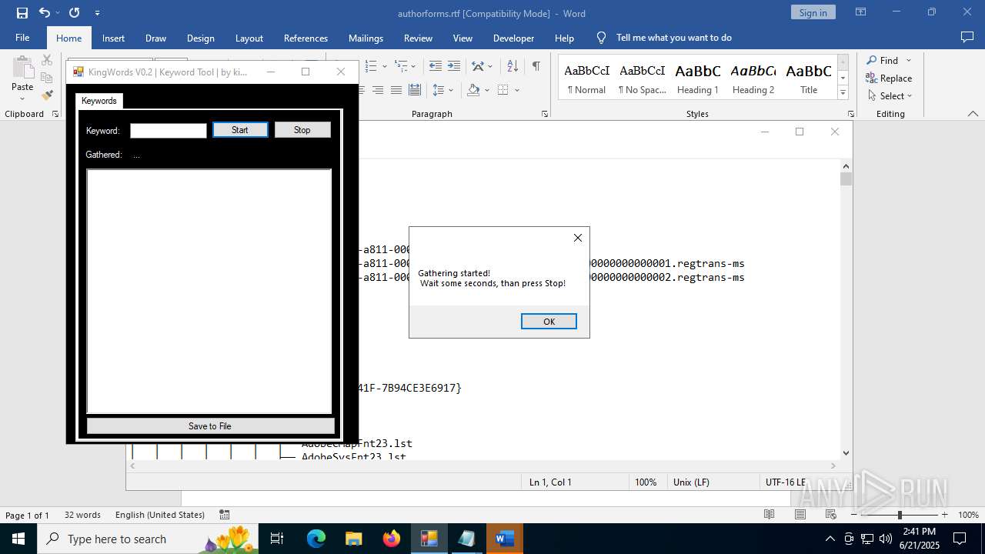Open the Shading color dropdown arrow
Screen dimensions: 985x554
[x=487, y=90]
